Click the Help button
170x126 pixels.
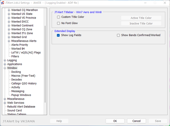point(59,121)
